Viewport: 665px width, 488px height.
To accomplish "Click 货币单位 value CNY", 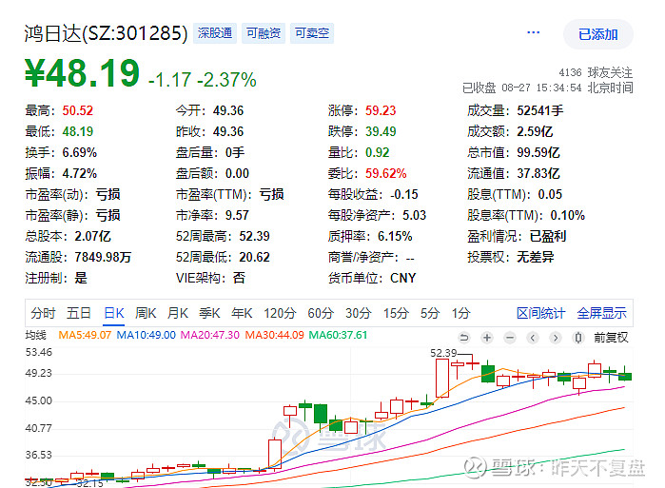I will (403, 278).
